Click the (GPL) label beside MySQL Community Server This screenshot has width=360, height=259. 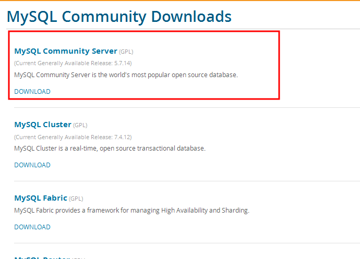(x=126, y=52)
